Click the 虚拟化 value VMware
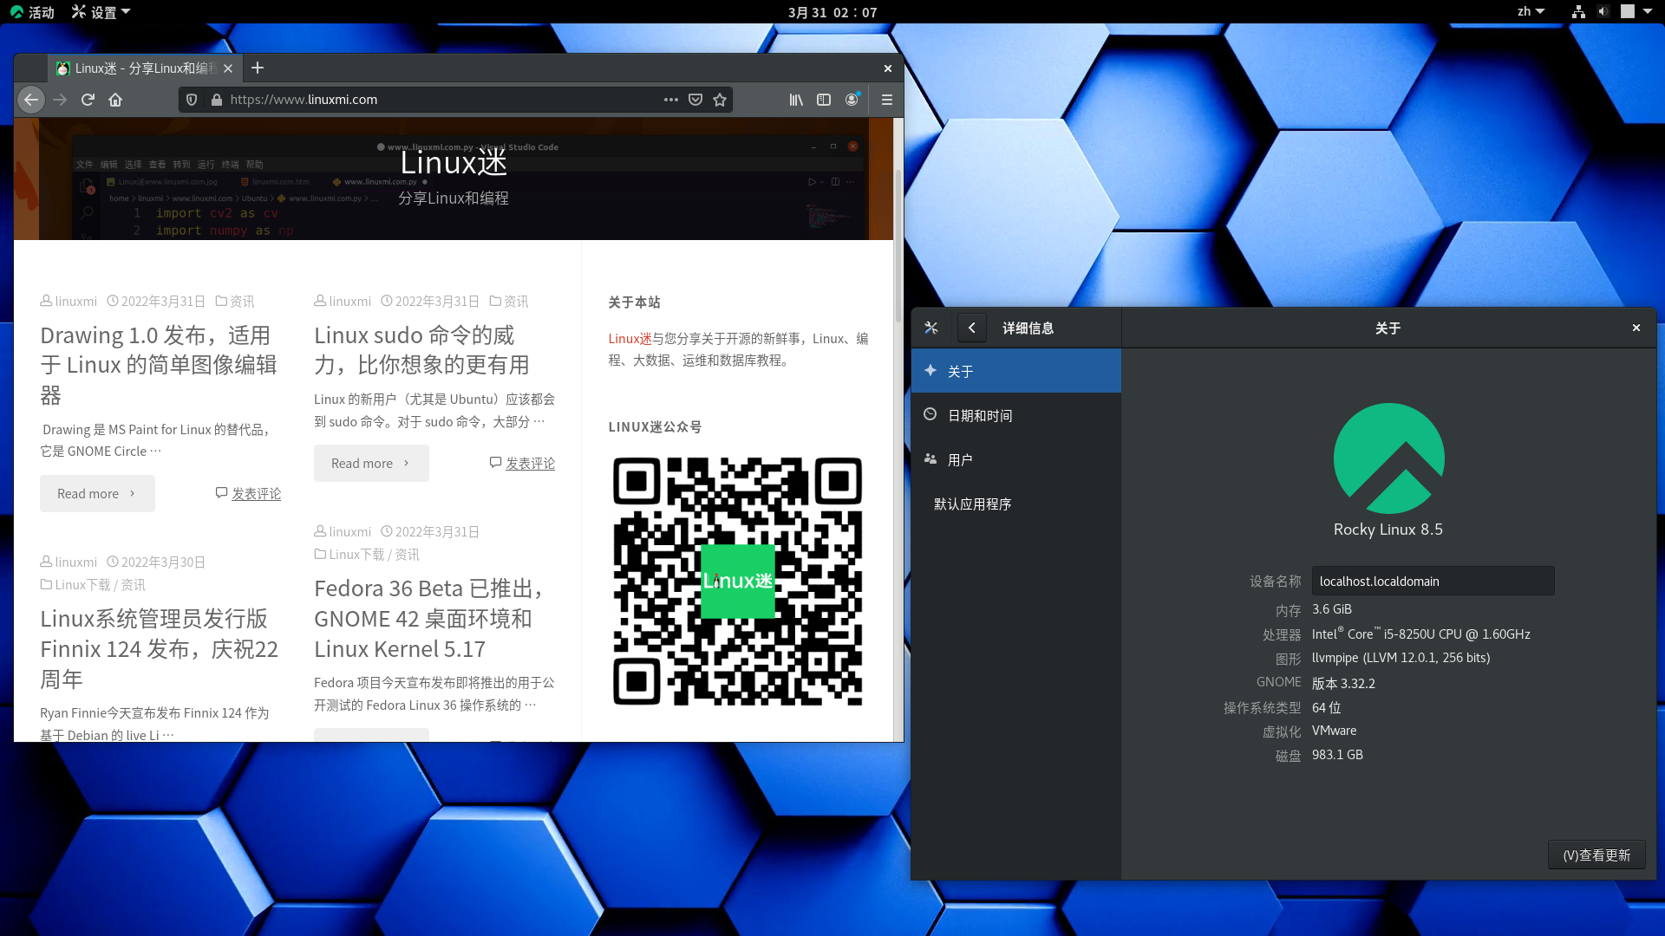Screen dimensions: 1665x936 tap(1334, 731)
